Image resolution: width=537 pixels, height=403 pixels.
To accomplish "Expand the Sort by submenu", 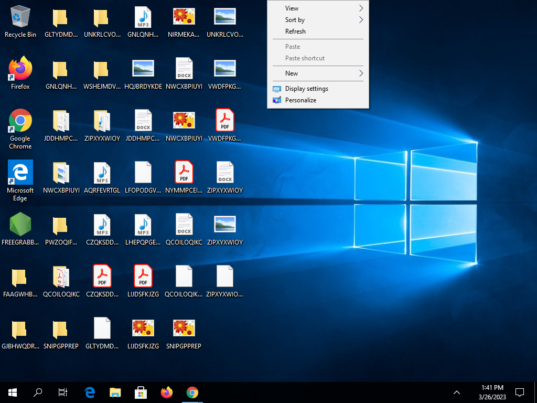I will (318, 20).
